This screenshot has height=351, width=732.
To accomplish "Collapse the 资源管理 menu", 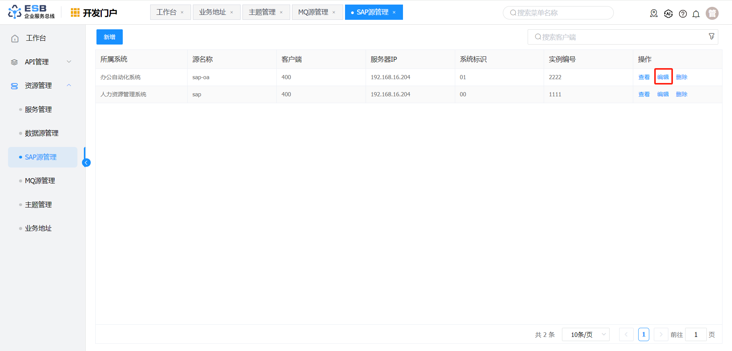I will (x=69, y=85).
